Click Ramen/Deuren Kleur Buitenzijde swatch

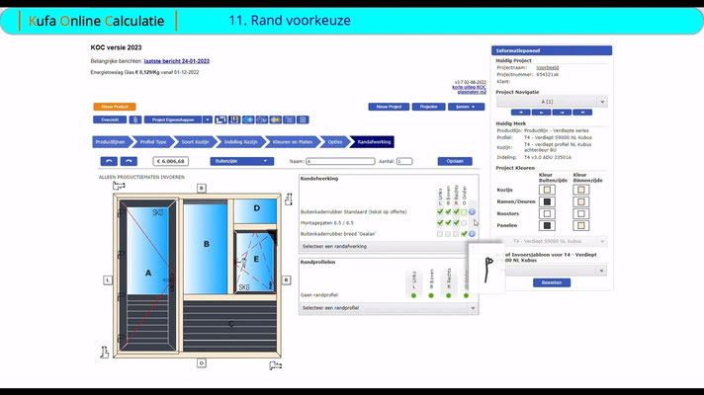click(547, 201)
